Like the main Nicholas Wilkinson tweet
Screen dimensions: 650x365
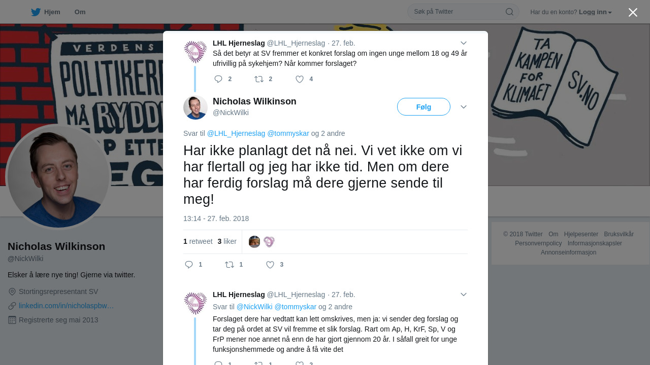pos(270,265)
